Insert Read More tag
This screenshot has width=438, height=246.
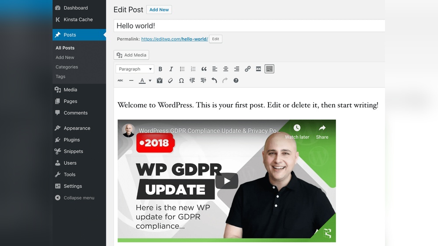coord(258,69)
